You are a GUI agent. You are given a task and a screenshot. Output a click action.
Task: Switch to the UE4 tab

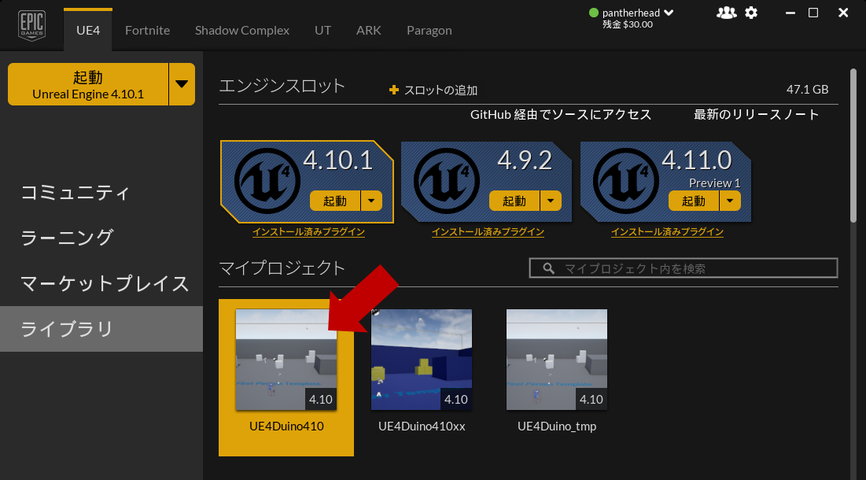(x=88, y=30)
